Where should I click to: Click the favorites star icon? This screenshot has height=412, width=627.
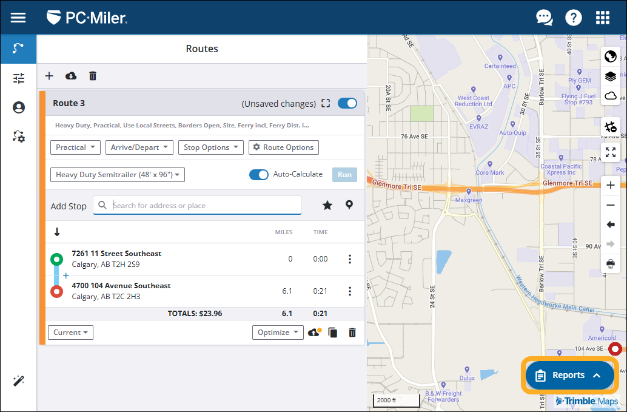click(x=327, y=205)
